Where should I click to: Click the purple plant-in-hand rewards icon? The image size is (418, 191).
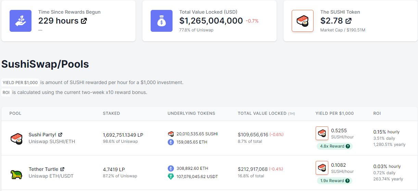(x=21, y=21)
